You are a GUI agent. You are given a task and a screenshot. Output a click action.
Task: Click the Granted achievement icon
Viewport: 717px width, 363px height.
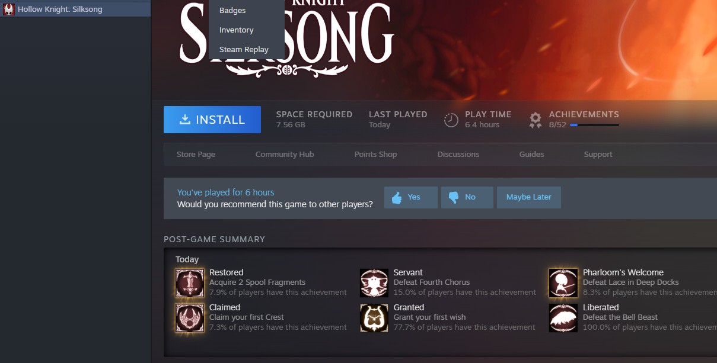pos(374,317)
